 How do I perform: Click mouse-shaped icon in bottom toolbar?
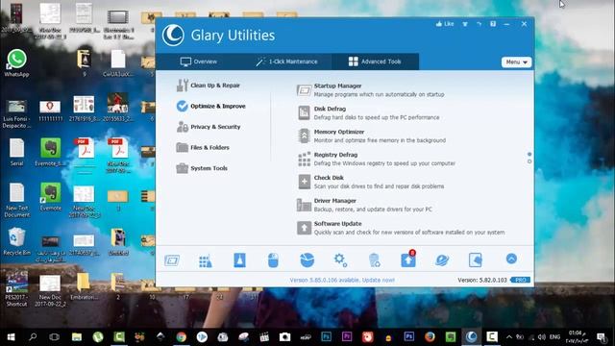click(x=273, y=260)
